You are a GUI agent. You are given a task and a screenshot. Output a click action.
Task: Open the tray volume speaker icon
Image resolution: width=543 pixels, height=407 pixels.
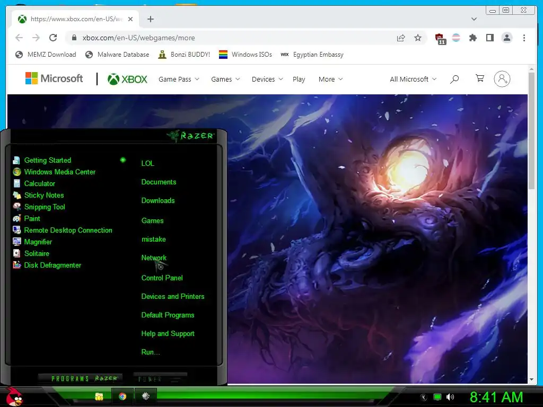pos(450,397)
